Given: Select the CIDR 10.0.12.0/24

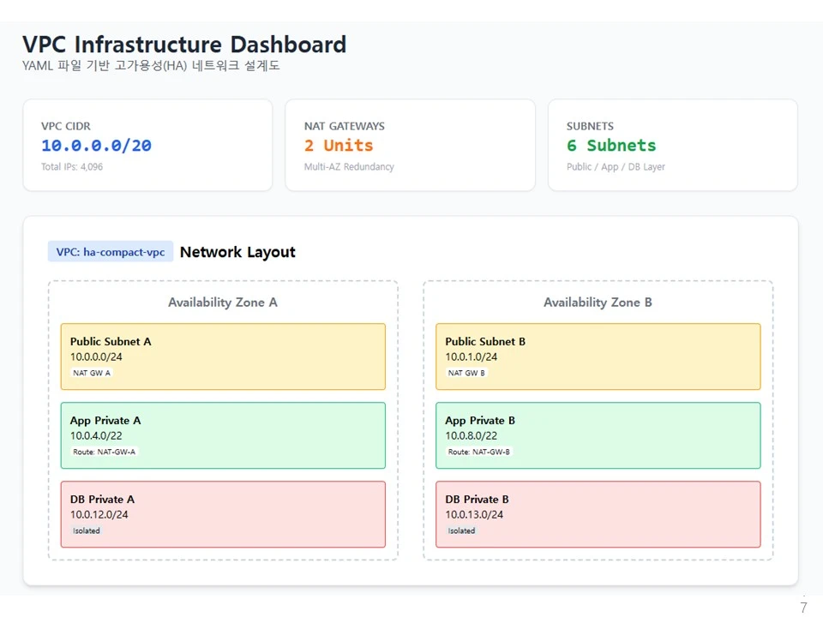Looking at the screenshot, I should click(99, 515).
